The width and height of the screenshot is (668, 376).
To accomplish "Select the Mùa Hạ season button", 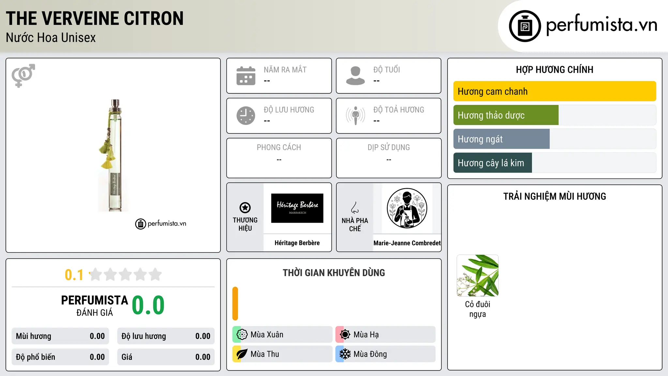I will (x=386, y=335).
